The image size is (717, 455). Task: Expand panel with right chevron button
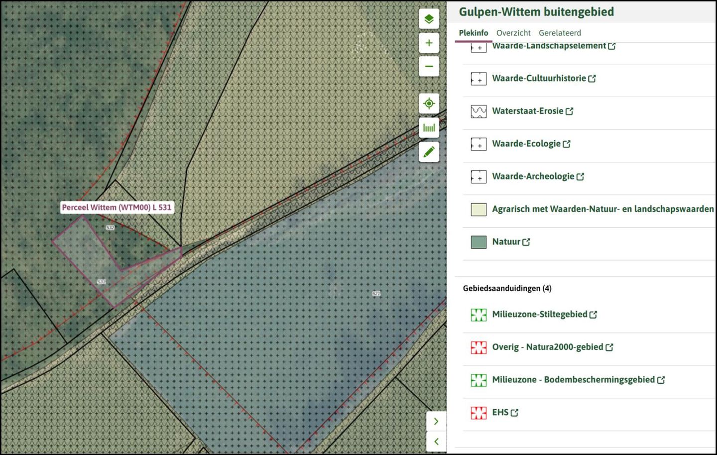pos(436,421)
